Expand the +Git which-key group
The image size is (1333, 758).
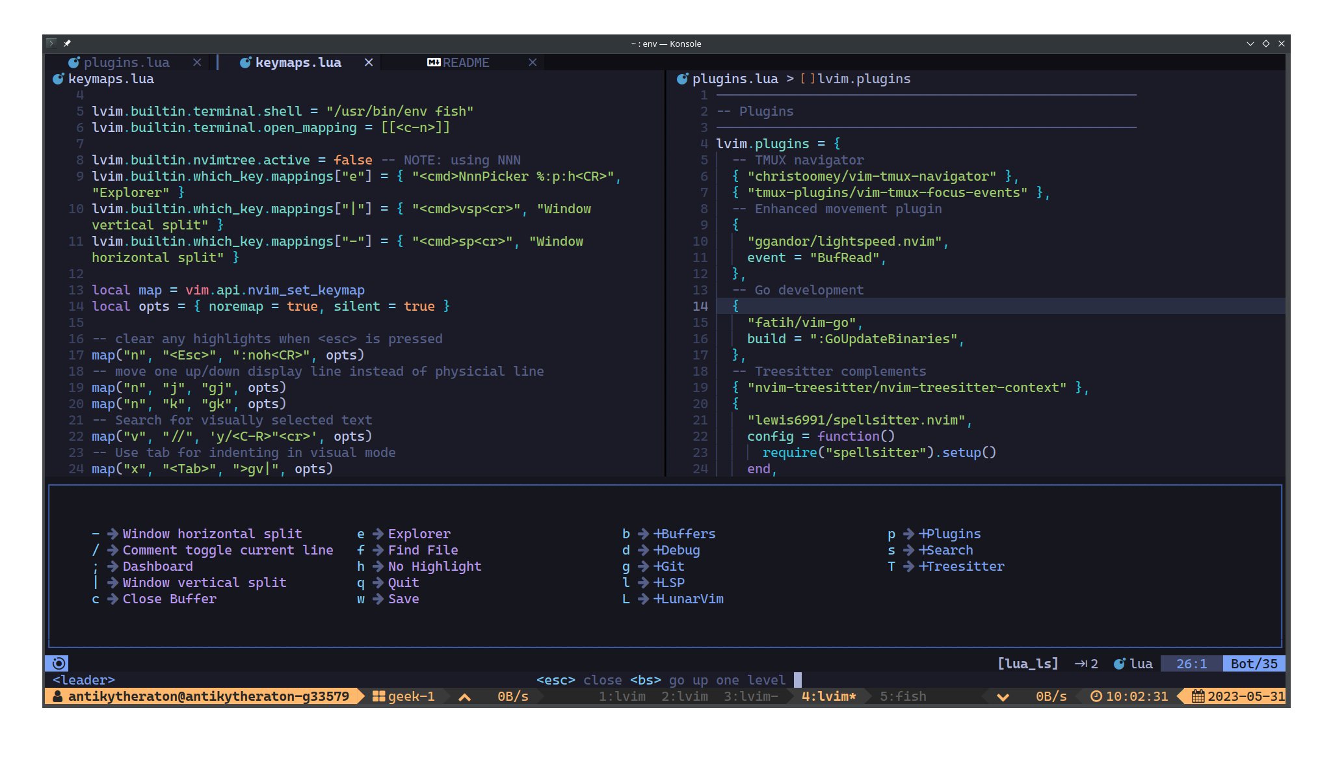pos(668,566)
